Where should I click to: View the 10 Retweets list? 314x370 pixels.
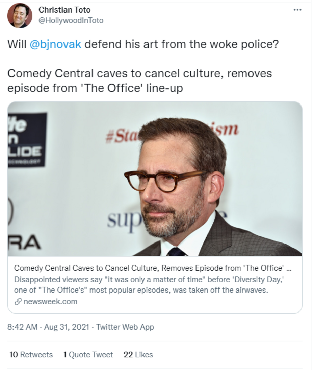(x=31, y=355)
